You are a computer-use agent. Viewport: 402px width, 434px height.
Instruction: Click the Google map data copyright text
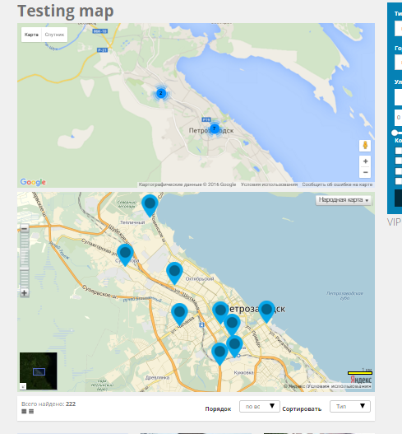click(x=187, y=184)
